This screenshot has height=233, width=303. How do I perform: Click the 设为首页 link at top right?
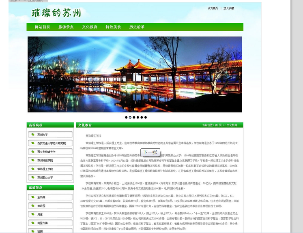(x=213, y=8)
